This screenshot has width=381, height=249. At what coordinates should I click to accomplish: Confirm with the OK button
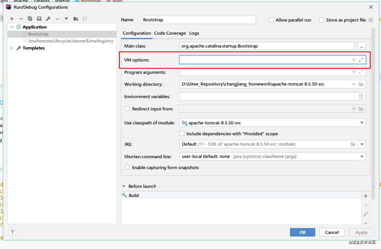click(303, 232)
